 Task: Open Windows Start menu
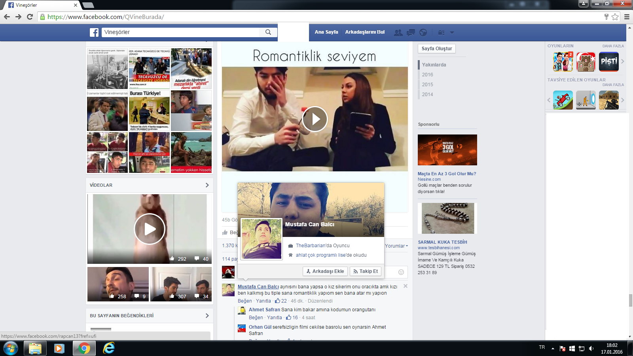pos(10,348)
